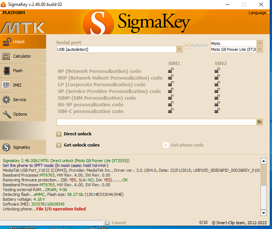Click the gear Service icon
The height and width of the screenshot is (229, 272).
[x=6, y=100]
